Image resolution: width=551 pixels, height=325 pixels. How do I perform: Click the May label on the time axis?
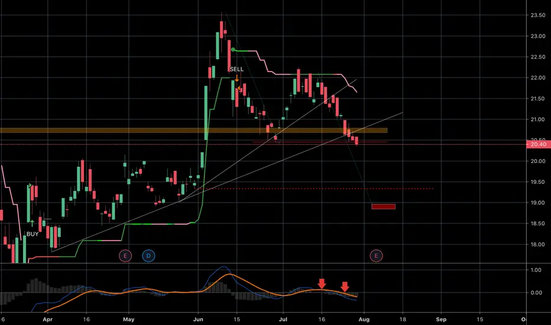[129, 319]
